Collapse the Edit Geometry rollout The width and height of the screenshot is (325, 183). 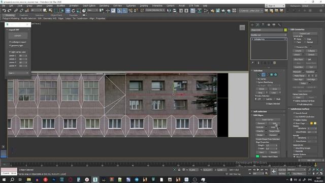[x=298, y=29]
